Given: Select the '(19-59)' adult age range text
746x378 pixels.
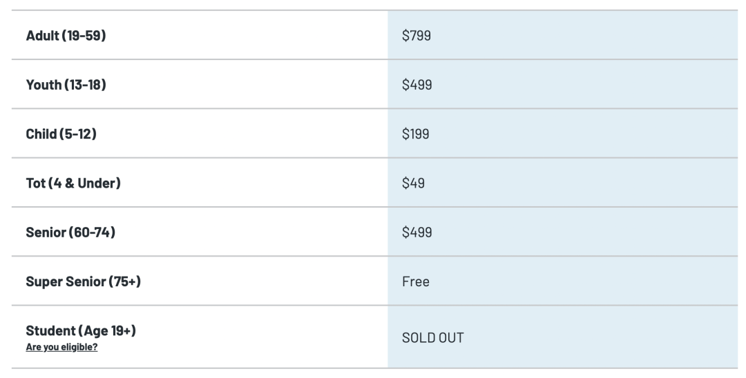Looking at the screenshot, I should click(x=84, y=35).
